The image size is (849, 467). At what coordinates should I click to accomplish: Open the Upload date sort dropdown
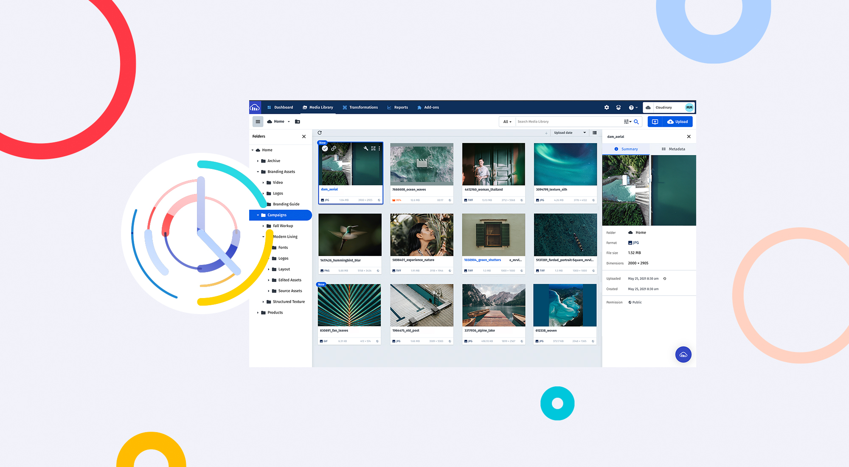click(x=569, y=132)
